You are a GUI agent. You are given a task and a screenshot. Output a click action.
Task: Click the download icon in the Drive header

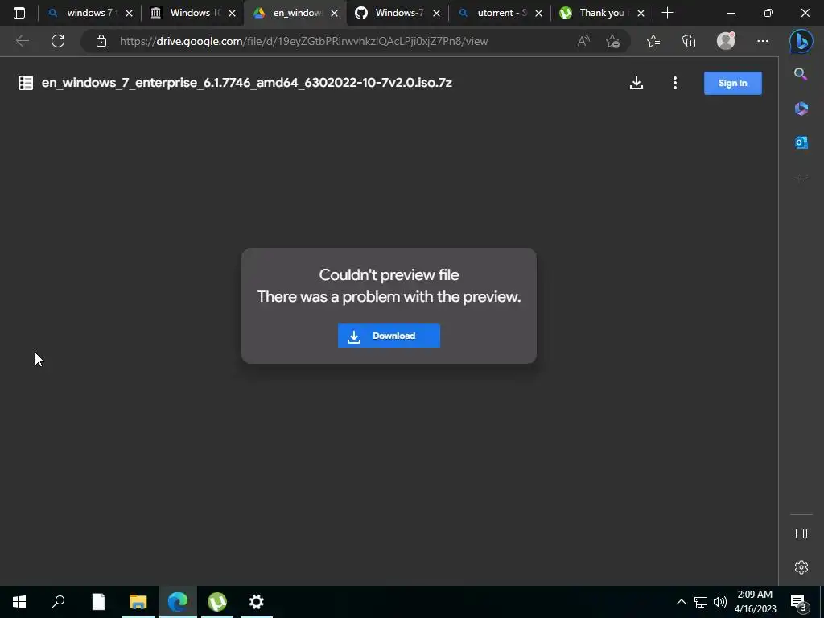(637, 83)
